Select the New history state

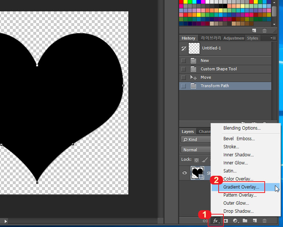pos(225,60)
